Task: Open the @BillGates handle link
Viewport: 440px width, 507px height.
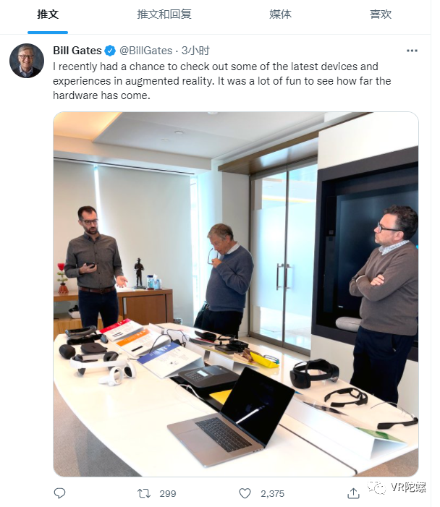Action: click(x=145, y=51)
